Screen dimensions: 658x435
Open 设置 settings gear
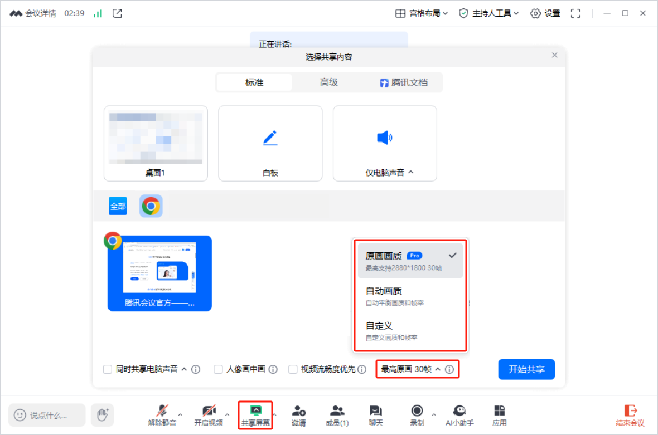pos(545,13)
